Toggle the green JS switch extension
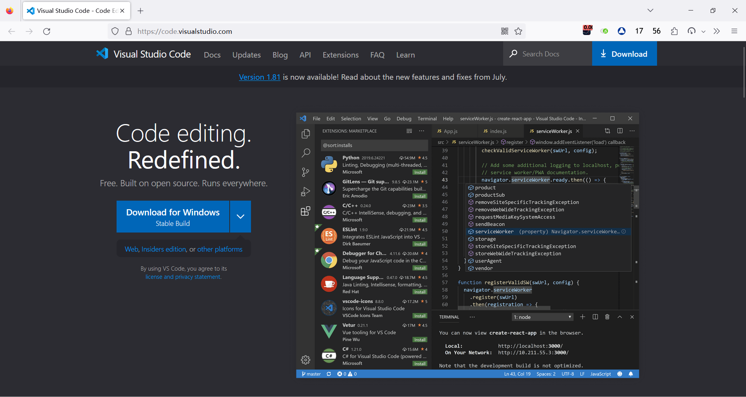Screen dimensions: 746x397 pos(604,31)
